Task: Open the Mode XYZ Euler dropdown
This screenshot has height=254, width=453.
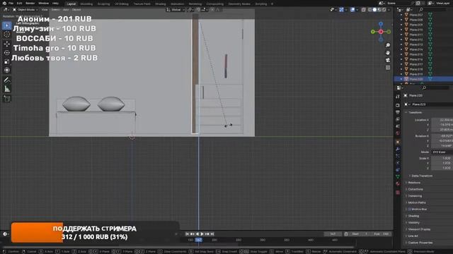Action: pyautogui.click(x=442, y=152)
